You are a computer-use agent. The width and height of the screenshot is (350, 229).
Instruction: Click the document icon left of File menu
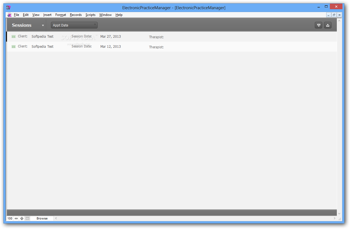pyautogui.click(x=10, y=15)
